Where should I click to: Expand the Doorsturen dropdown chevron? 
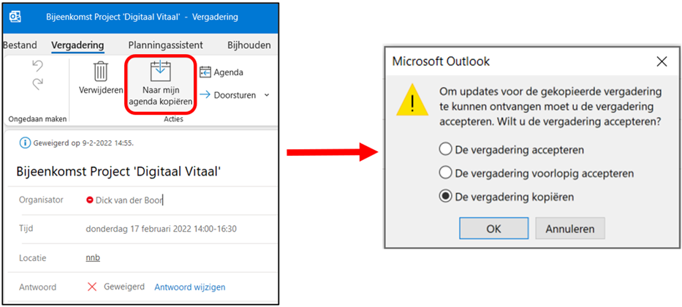[267, 95]
